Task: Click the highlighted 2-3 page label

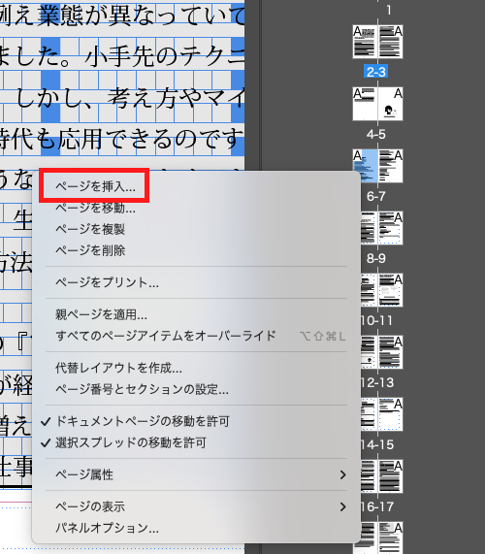Action: [x=375, y=72]
